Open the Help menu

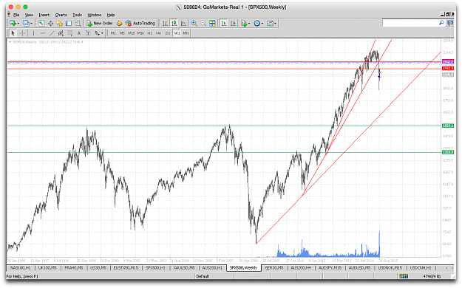[111, 15]
